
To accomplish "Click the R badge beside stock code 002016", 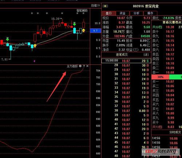I will click(x=105, y=6).
